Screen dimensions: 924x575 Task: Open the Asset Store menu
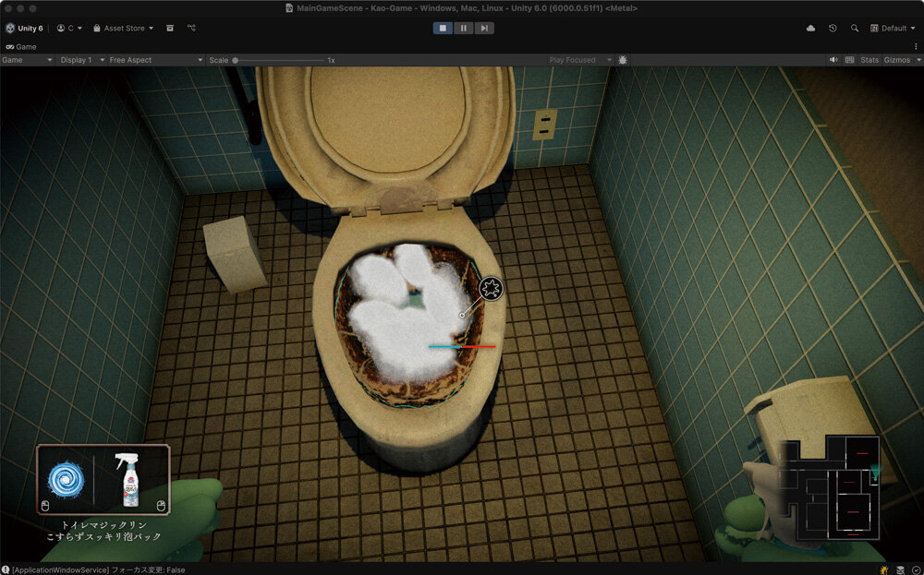click(124, 29)
